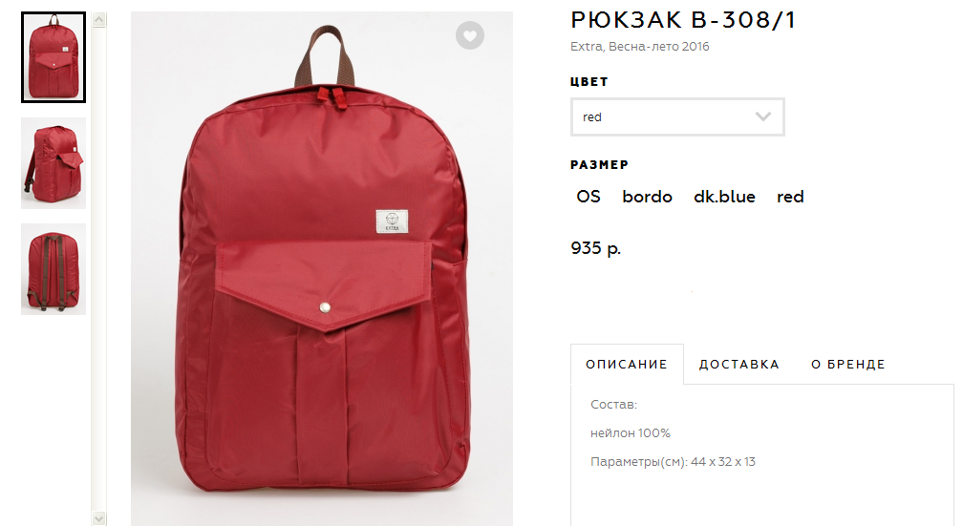Click the Extra, Весна-лето 2016 collection link
Screen dimensions: 963x526
(640, 47)
